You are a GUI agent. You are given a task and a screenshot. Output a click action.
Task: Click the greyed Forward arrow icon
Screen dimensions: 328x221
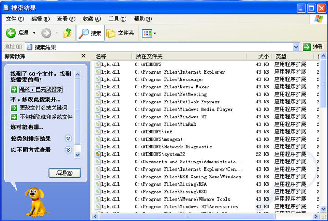[46, 33]
